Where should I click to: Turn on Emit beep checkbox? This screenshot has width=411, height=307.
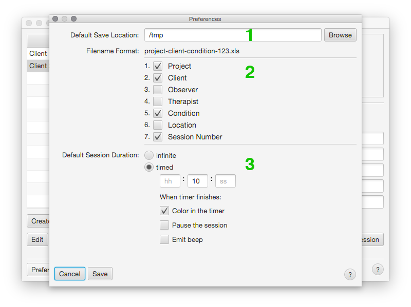(164, 239)
